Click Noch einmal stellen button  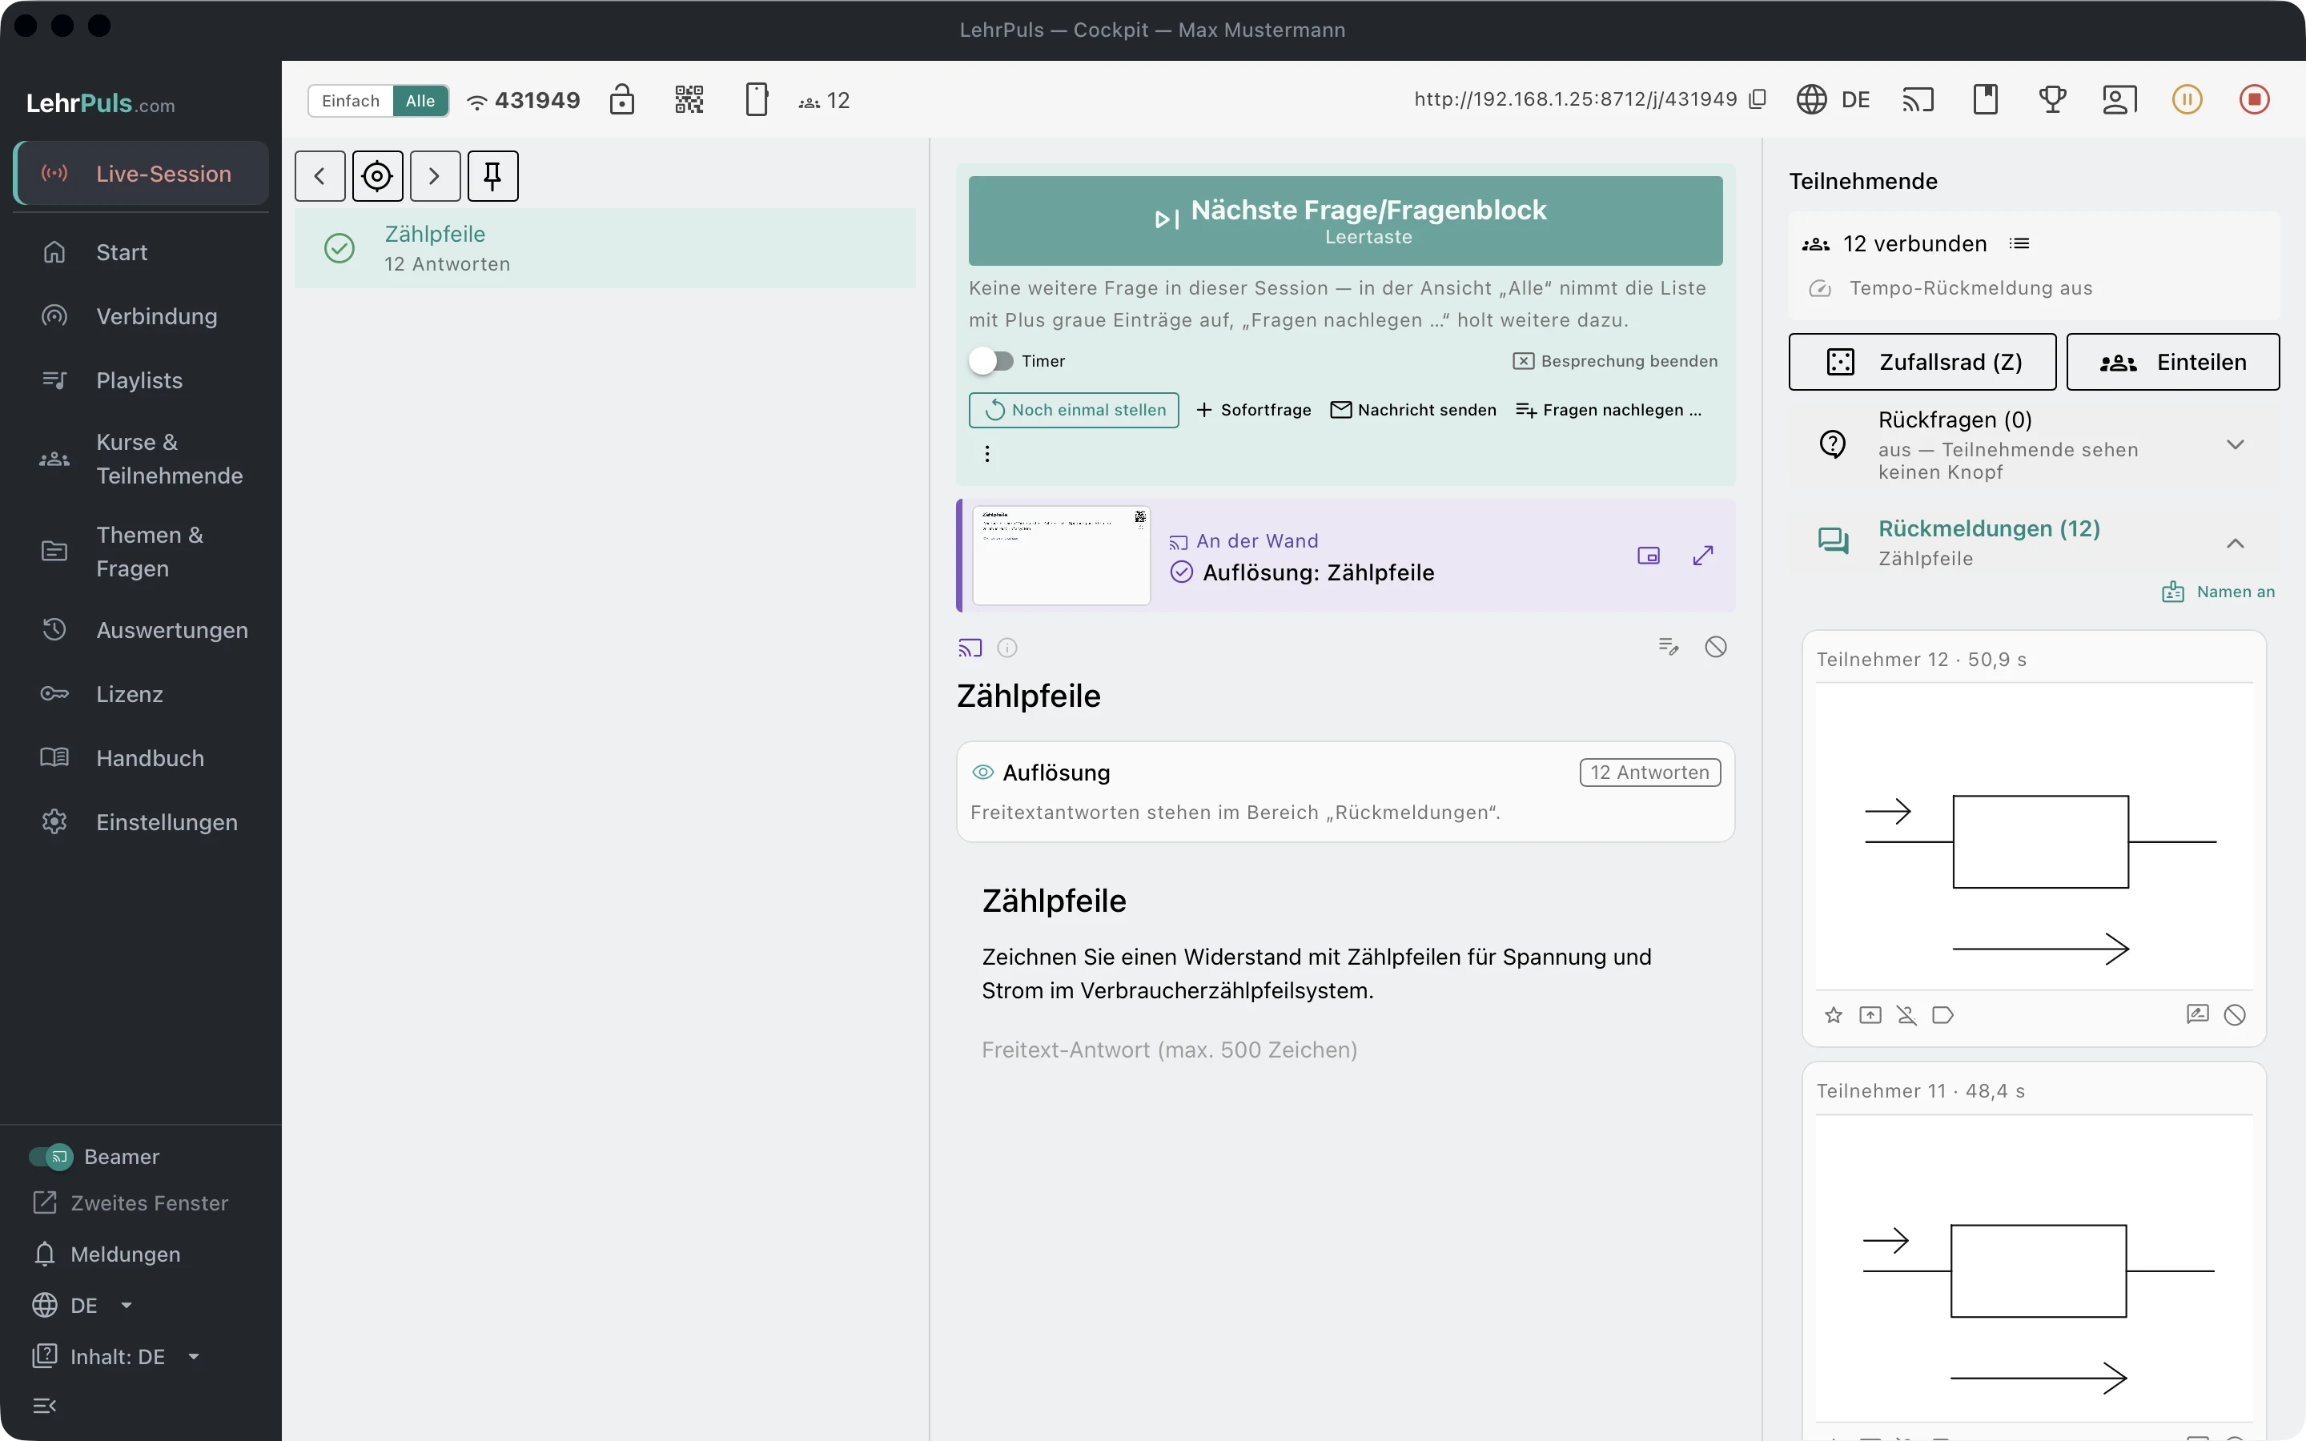1074,410
